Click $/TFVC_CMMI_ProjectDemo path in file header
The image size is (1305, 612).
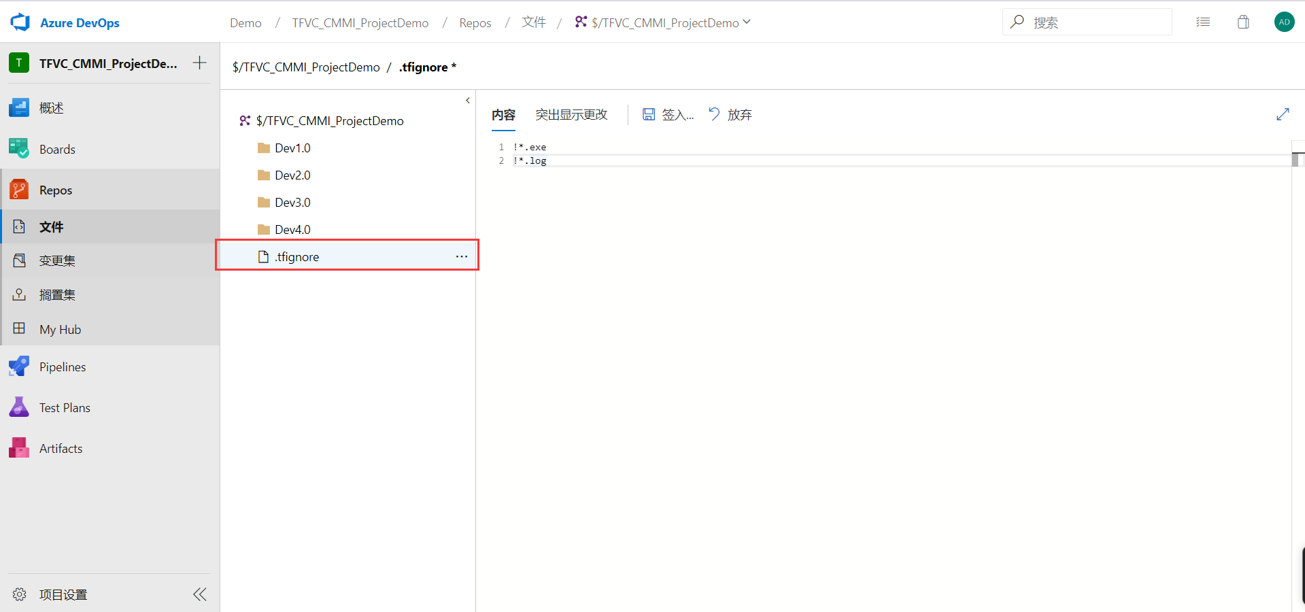coord(306,67)
